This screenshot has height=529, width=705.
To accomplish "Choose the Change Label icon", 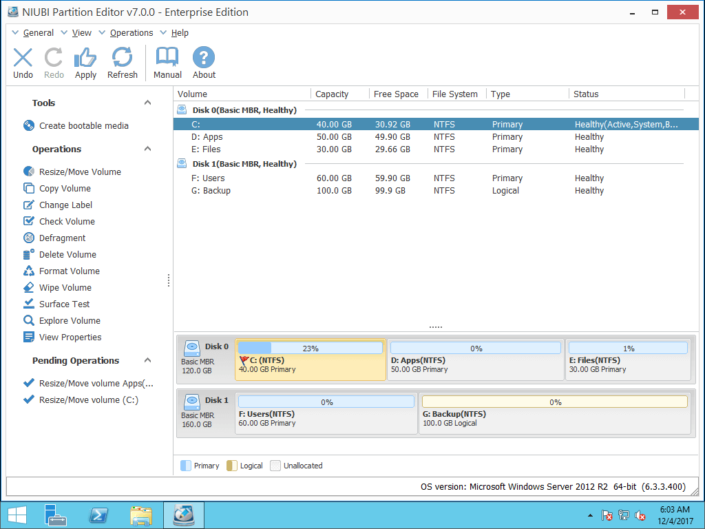I will (29, 205).
